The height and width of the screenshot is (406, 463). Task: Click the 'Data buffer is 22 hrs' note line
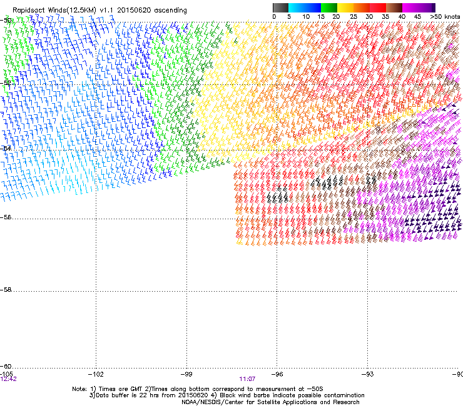(x=226, y=395)
